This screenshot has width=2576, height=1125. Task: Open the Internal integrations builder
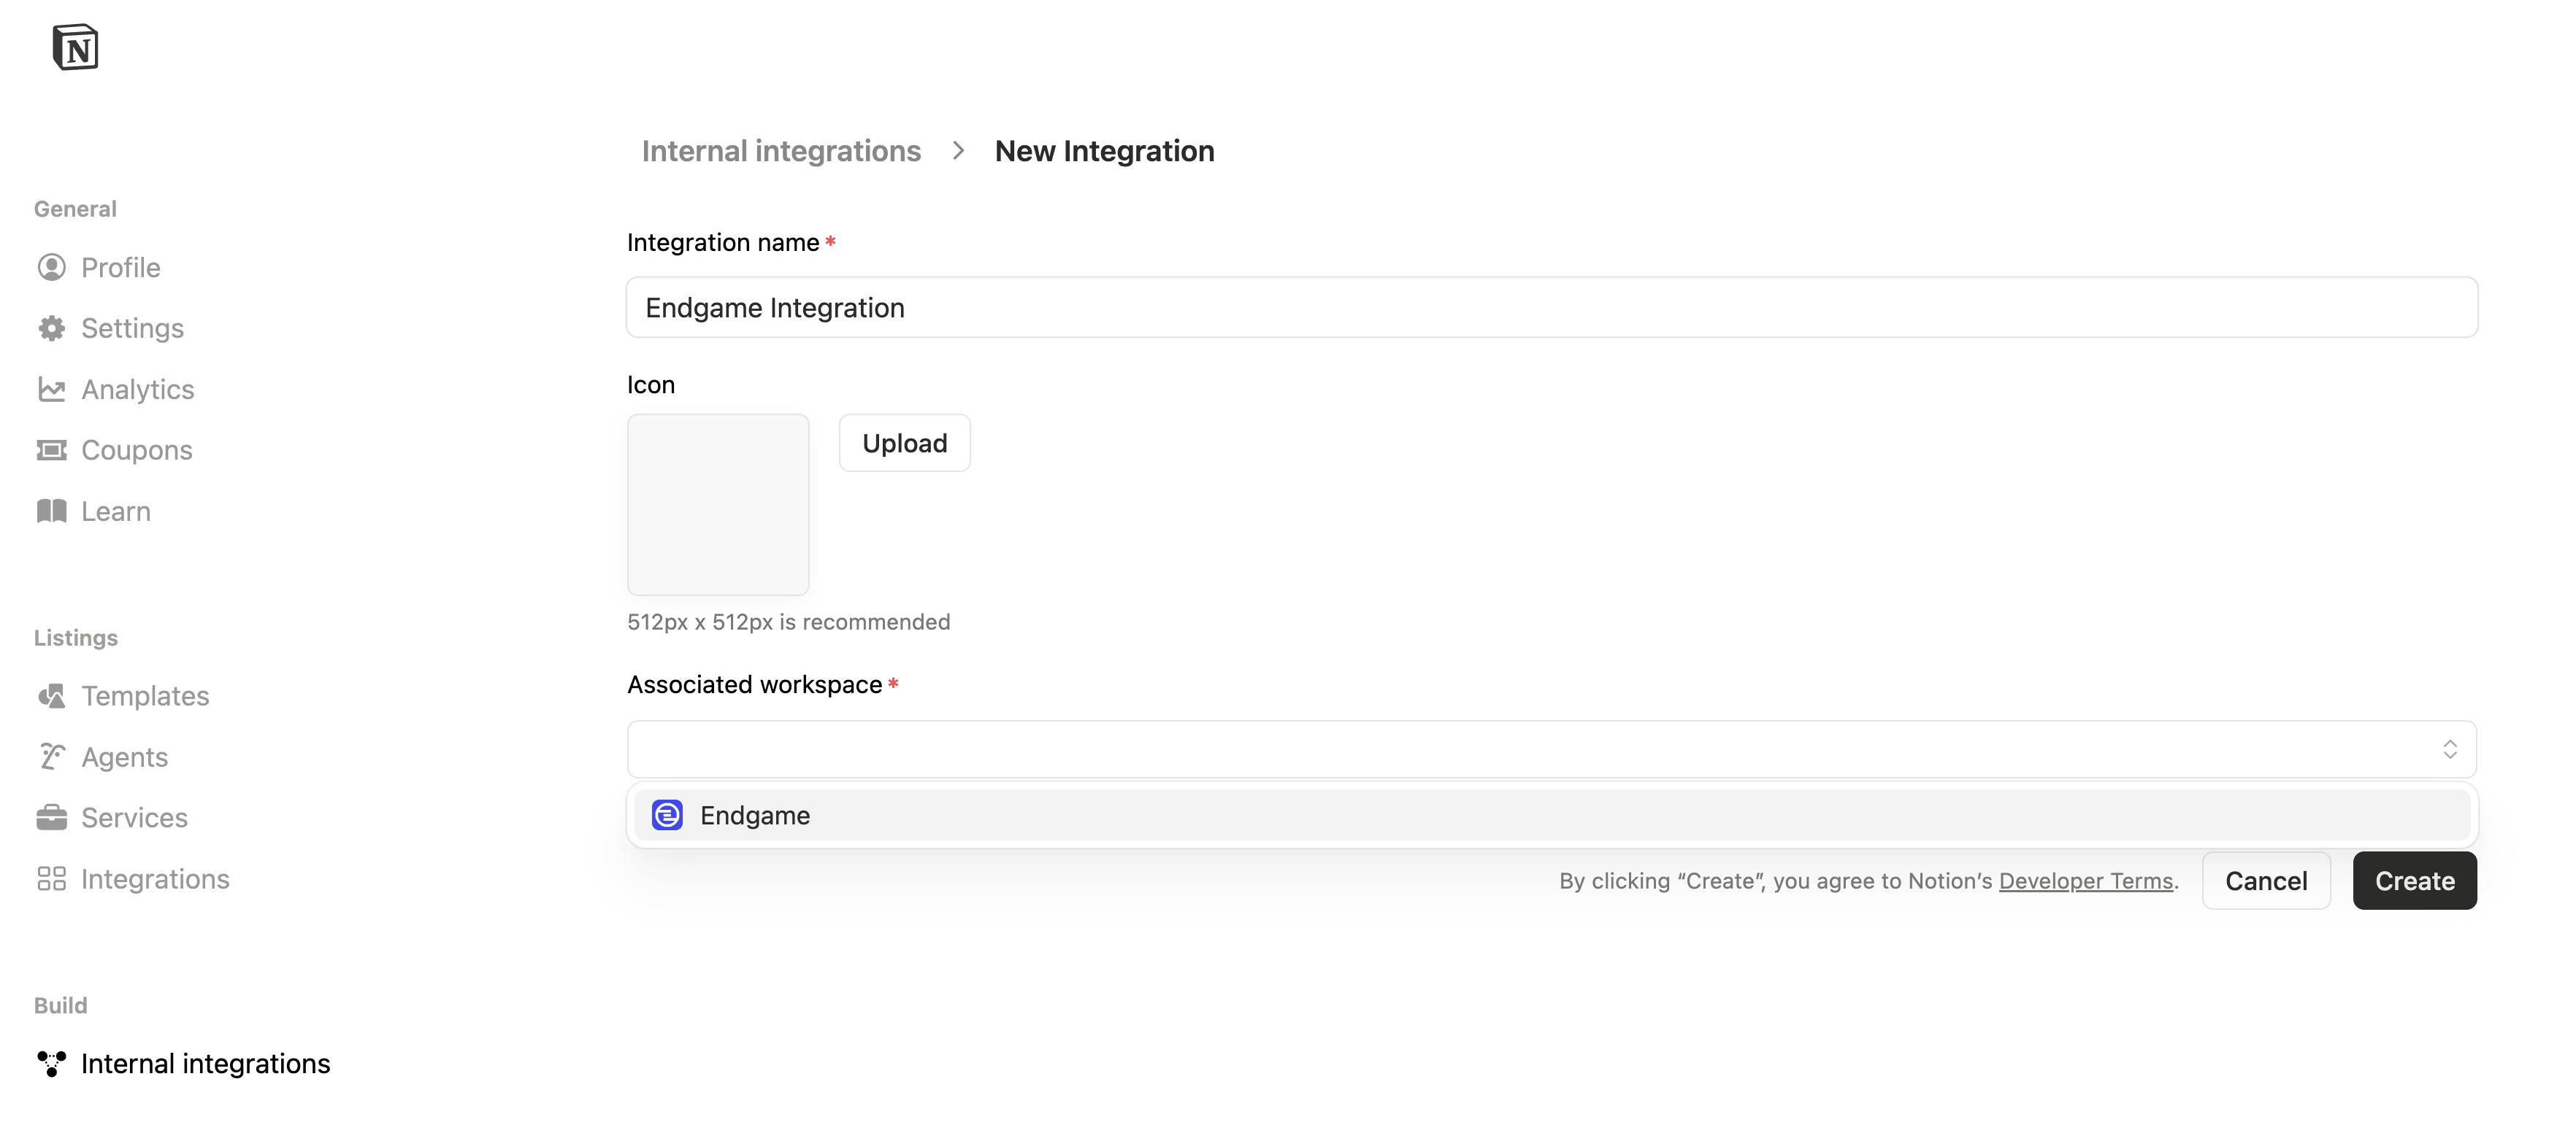(205, 1062)
